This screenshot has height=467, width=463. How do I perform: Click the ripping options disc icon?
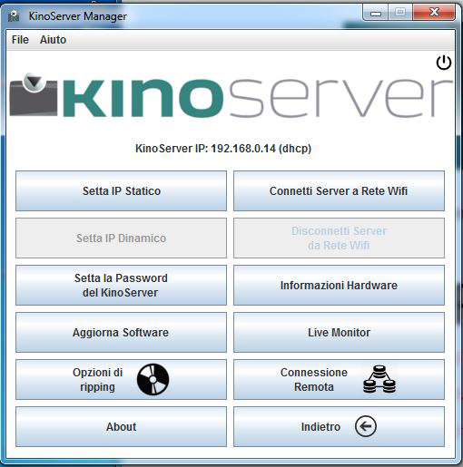click(153, 379)
